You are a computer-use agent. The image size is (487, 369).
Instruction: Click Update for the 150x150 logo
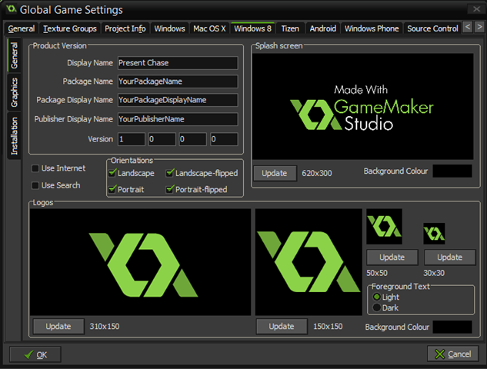[282, 327]
